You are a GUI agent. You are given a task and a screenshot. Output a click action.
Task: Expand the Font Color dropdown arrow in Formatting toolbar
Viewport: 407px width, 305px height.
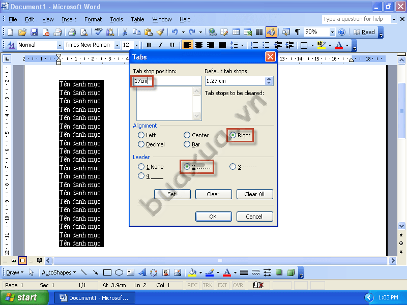coord(347,45)
